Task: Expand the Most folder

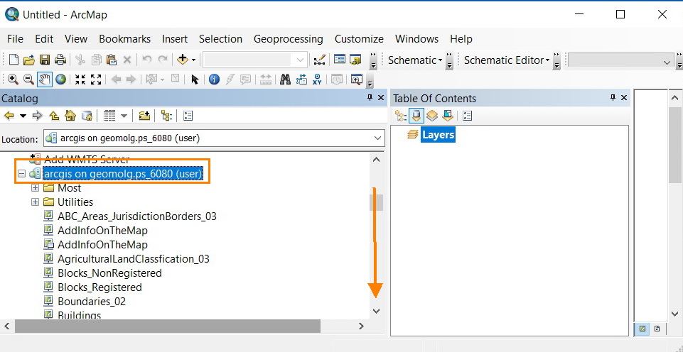Action: (x=36, y=188)
